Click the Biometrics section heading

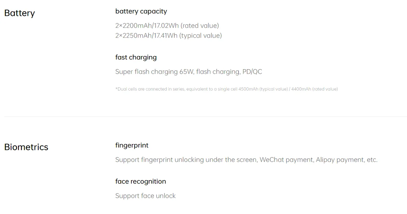point(26,147)
